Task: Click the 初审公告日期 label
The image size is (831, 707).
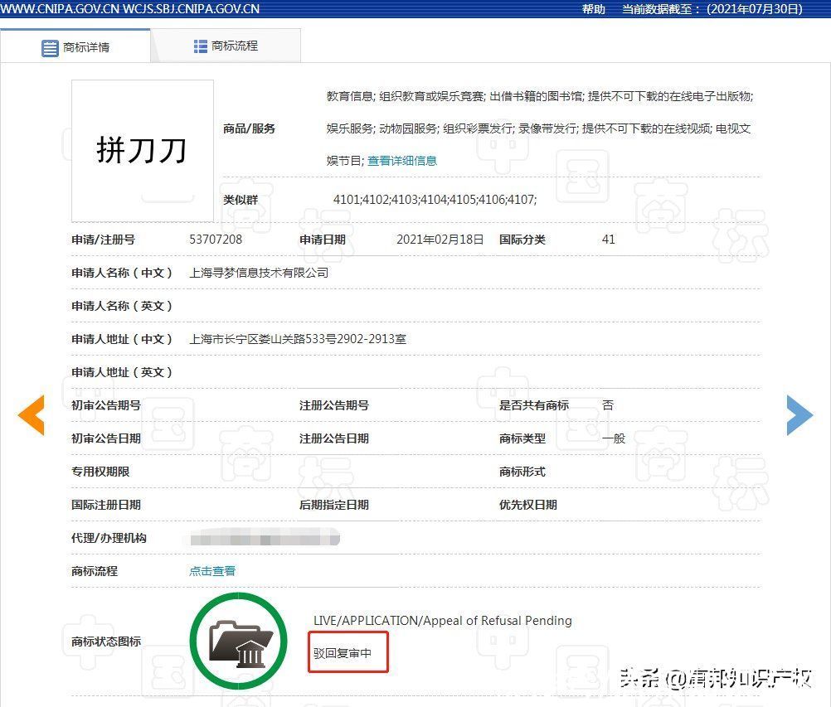Action: pos(106,438)
